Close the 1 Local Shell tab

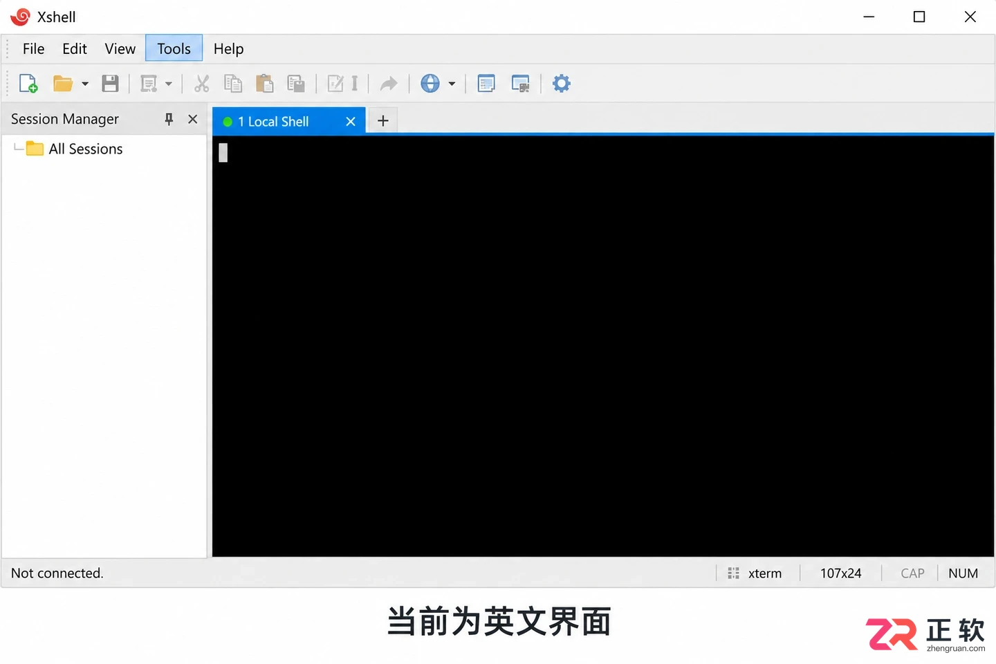[x=351, y=122]
